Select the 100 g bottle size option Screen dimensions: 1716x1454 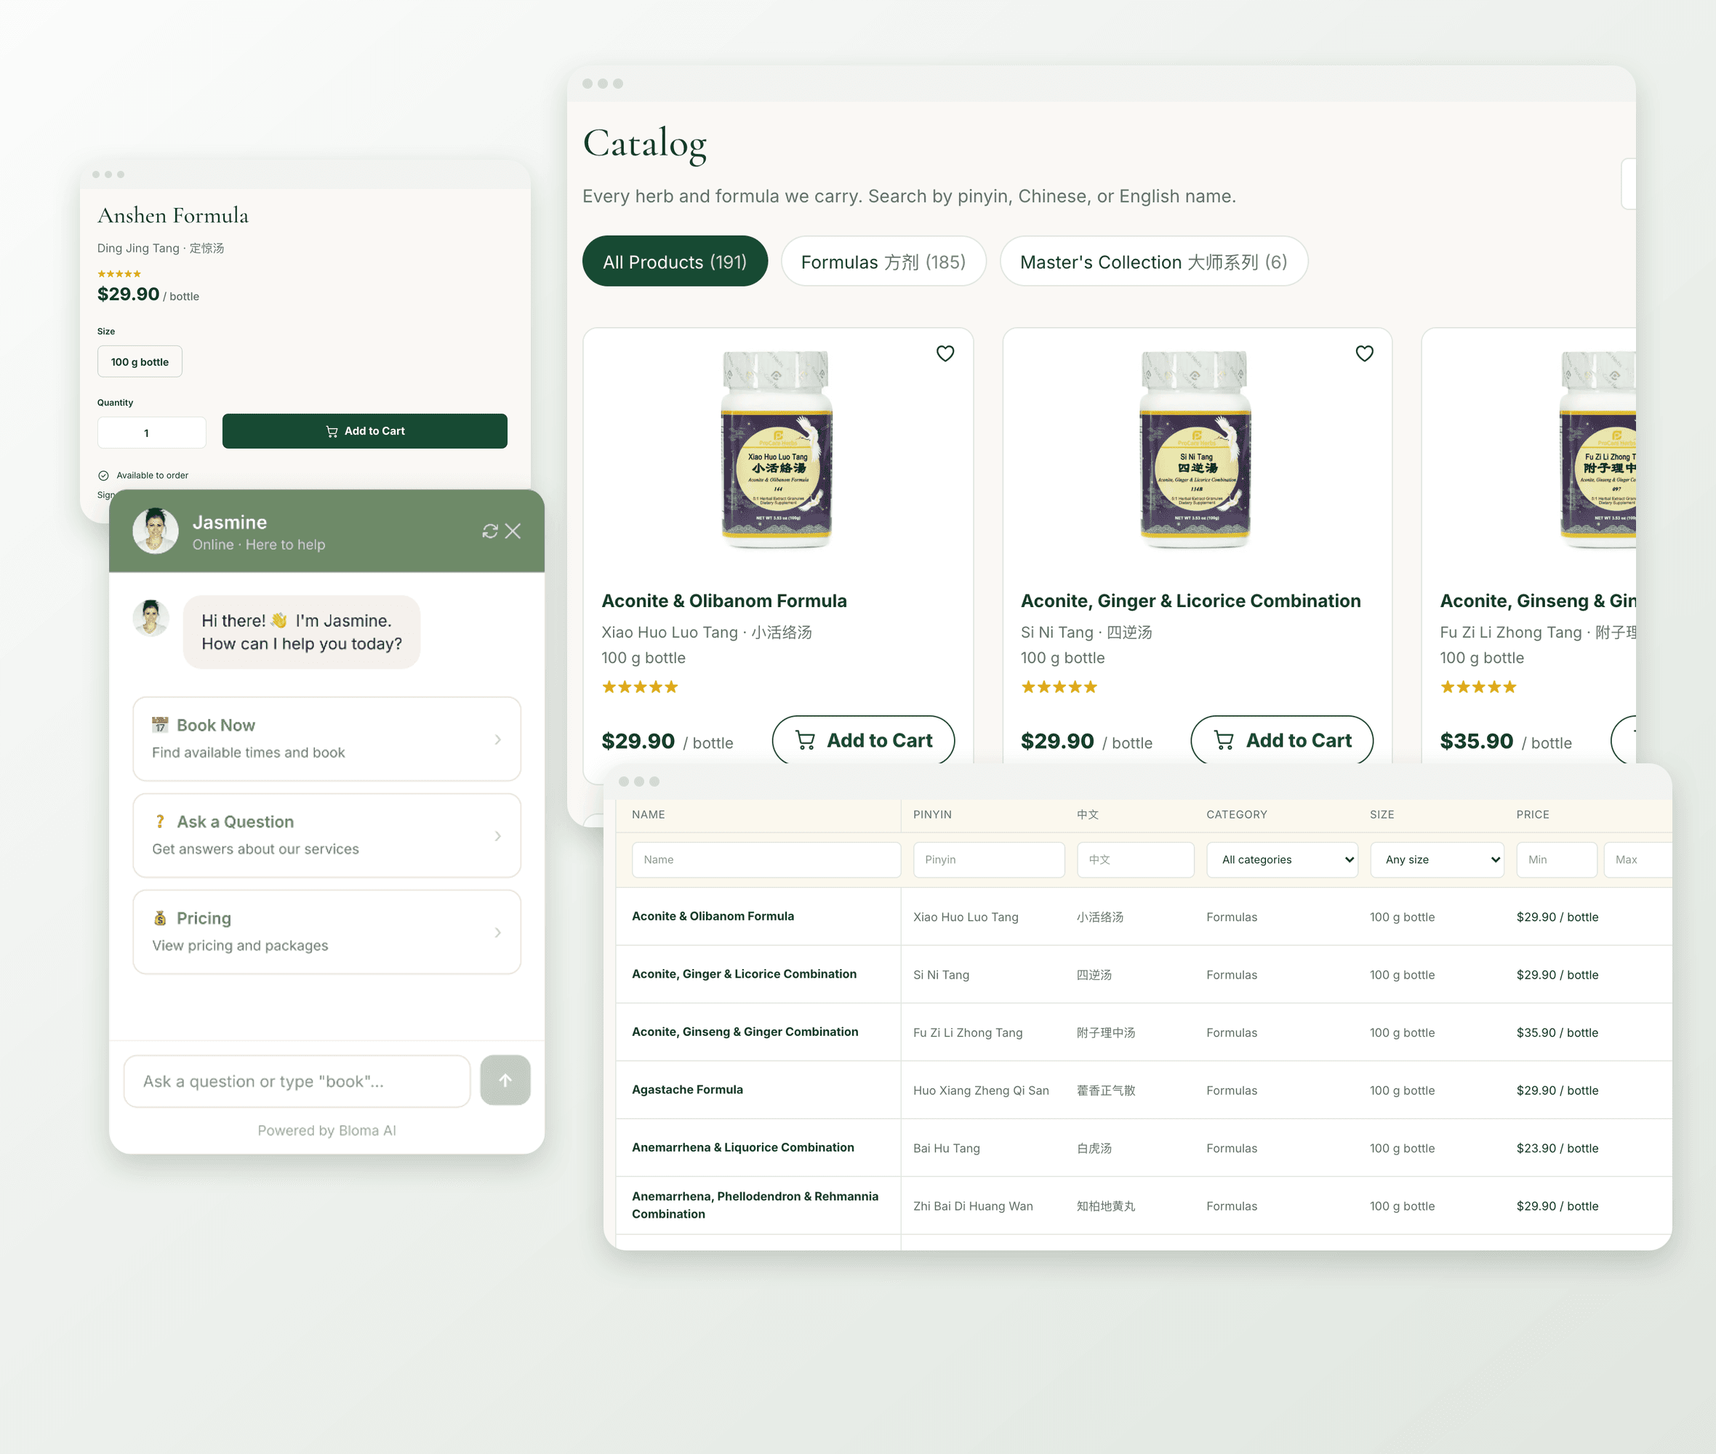(x=140, y=362)
